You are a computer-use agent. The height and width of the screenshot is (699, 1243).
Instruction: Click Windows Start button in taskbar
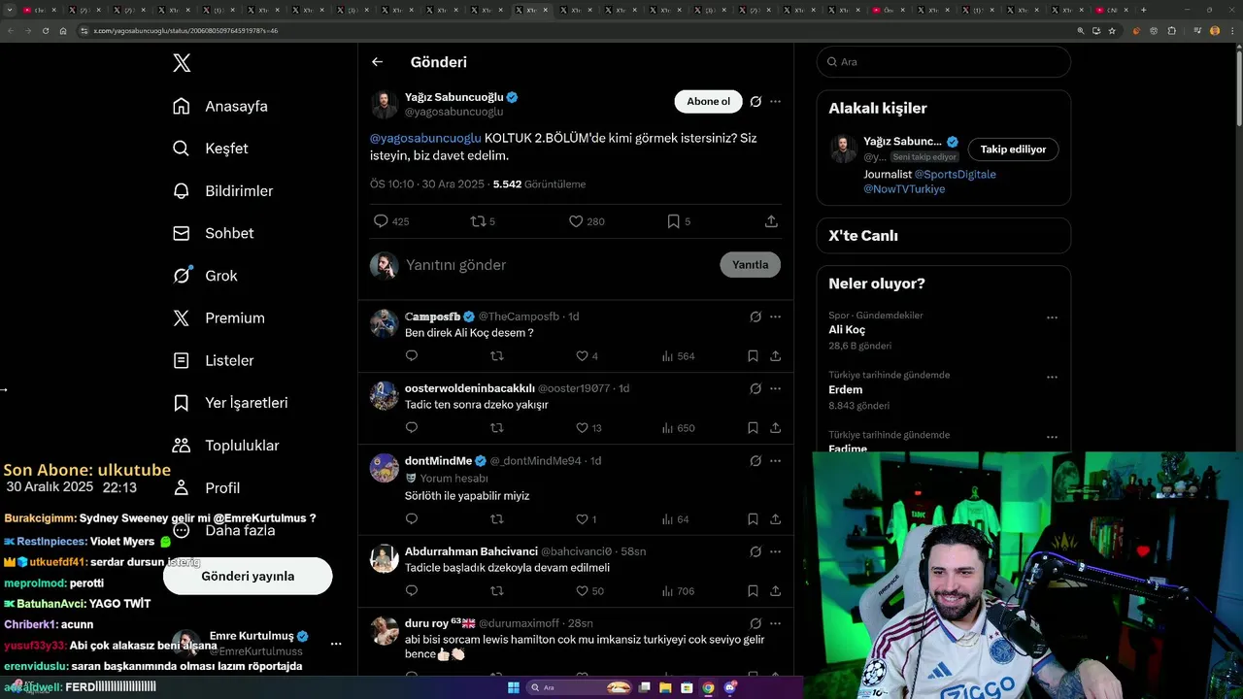[x=514, y=687]
